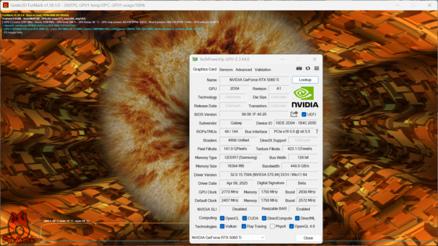This screenshot has width=438, height=246.
Task: Click the GPU-Z title bar app icon
Action: [195, 59]
